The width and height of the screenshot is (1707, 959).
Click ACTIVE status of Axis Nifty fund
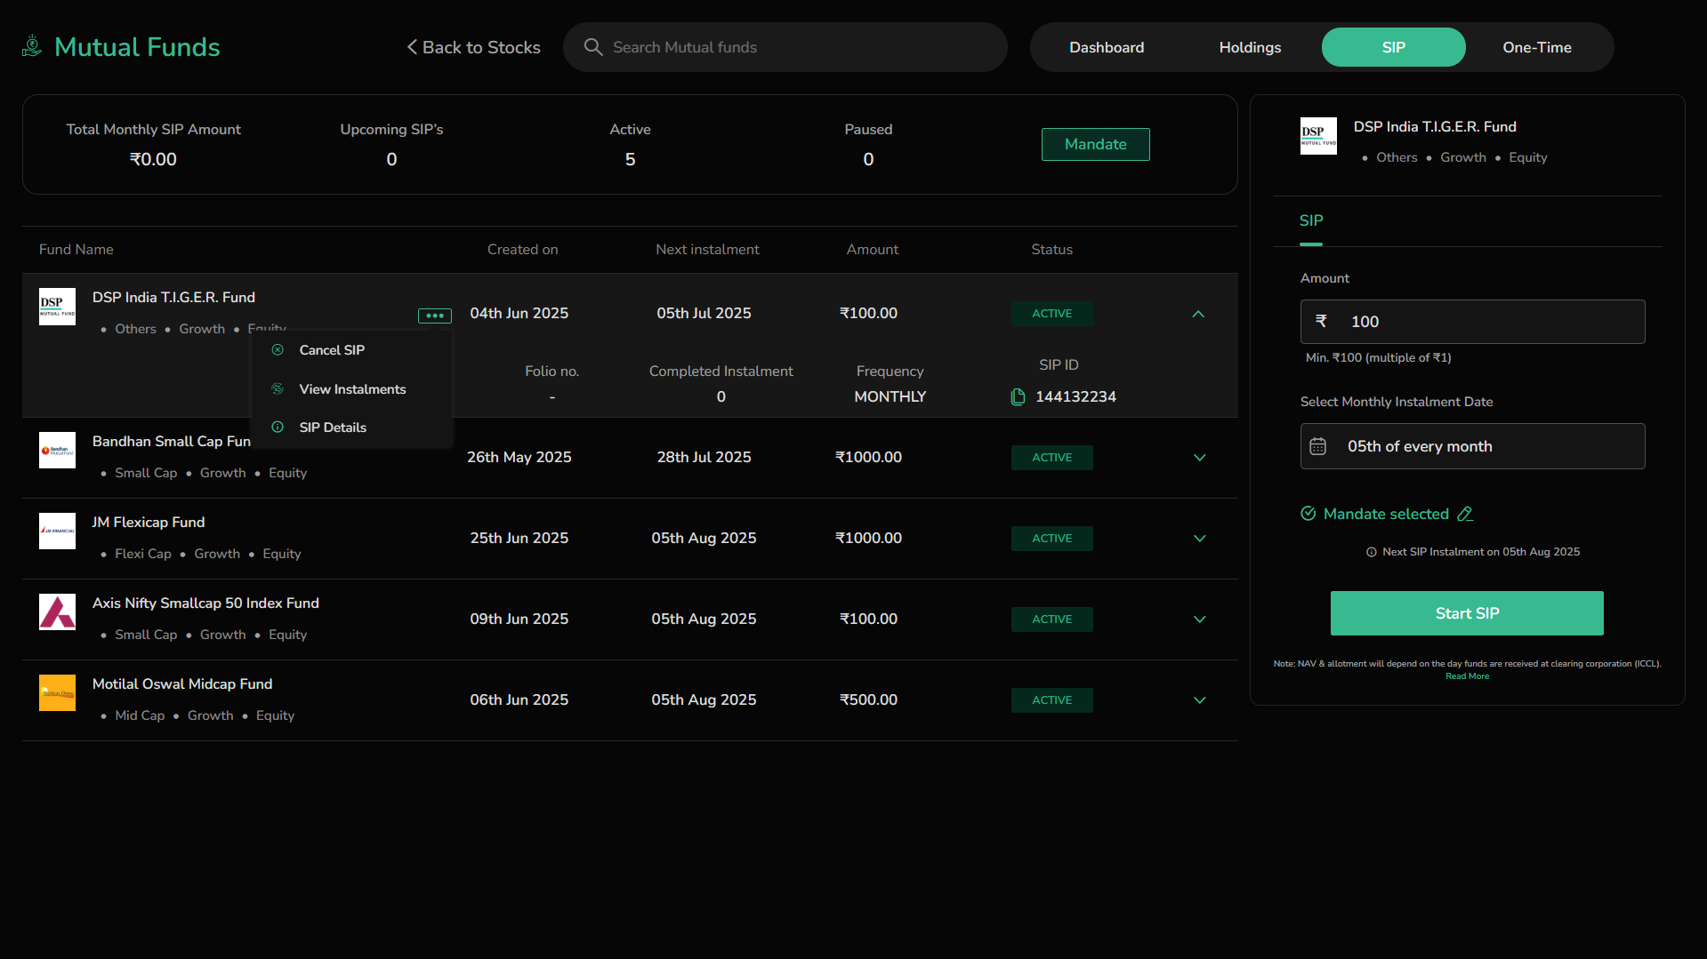(x=1051, y=619)
